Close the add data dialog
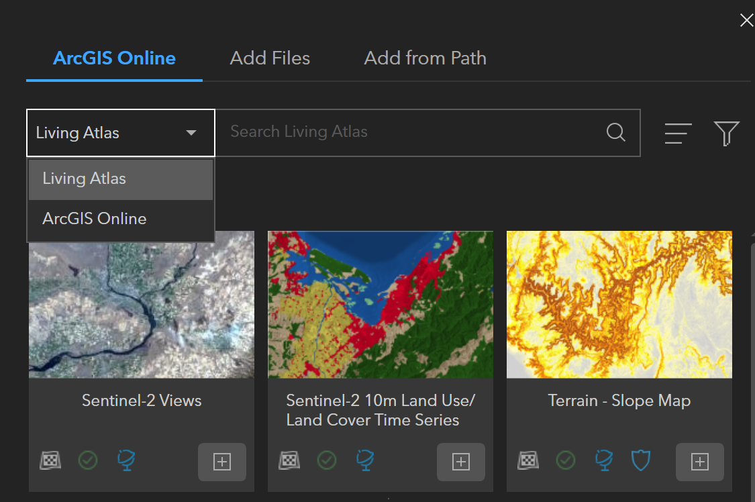The width and height of the screenshot is (755, 502). coord(746,20)
